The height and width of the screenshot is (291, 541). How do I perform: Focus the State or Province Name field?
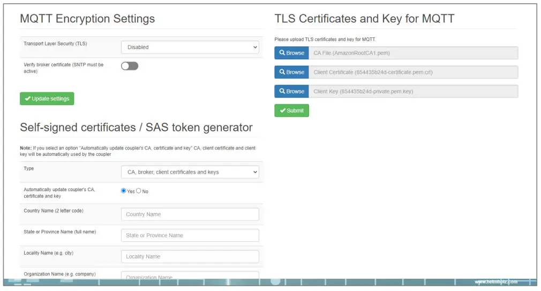pos(190,235)
